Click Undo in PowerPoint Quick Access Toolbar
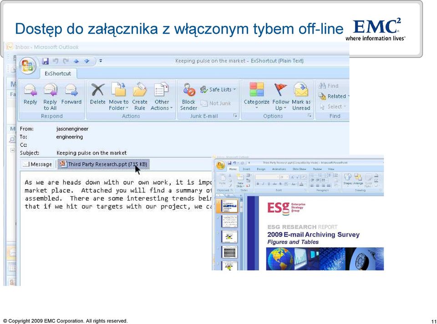The image size is (437, 324). tap(234, 163)
